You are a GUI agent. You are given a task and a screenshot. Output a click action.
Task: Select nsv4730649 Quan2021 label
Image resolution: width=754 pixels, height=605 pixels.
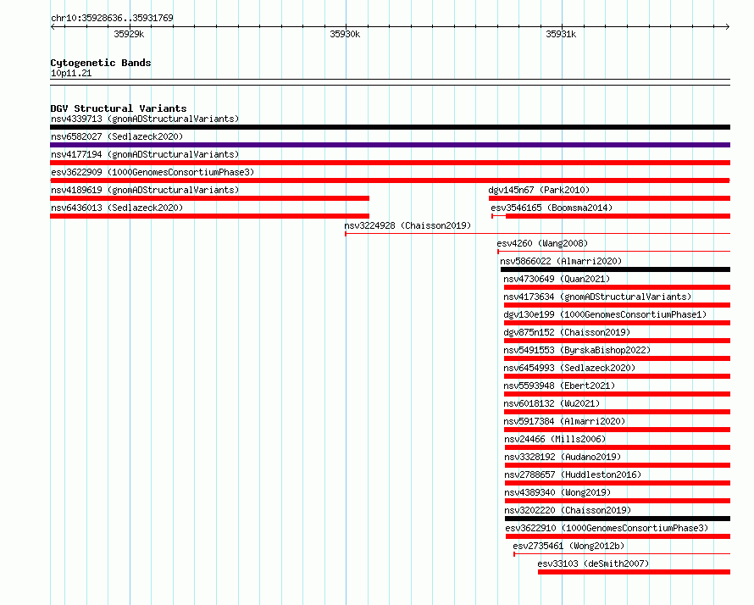pos(557,279)
